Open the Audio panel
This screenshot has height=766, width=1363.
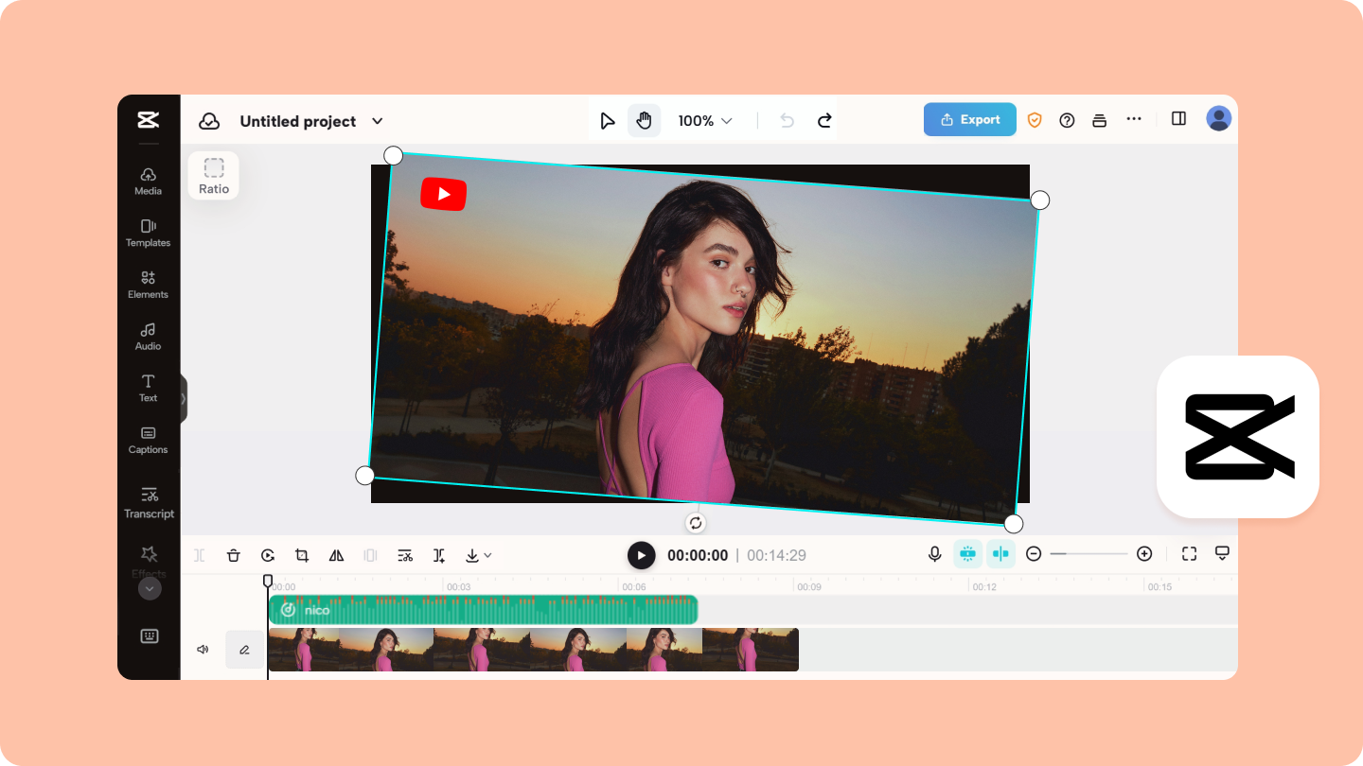click(x=148, y=338)
